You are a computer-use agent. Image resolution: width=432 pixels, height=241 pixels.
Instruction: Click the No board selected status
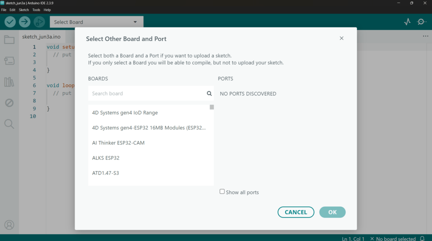pyautogui.click(x=393, y=239)
